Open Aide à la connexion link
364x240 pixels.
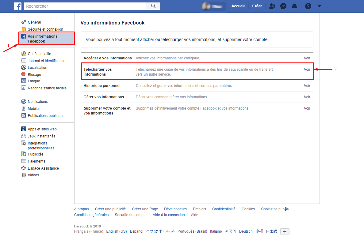pyautogui.click(x=169, y=215)
